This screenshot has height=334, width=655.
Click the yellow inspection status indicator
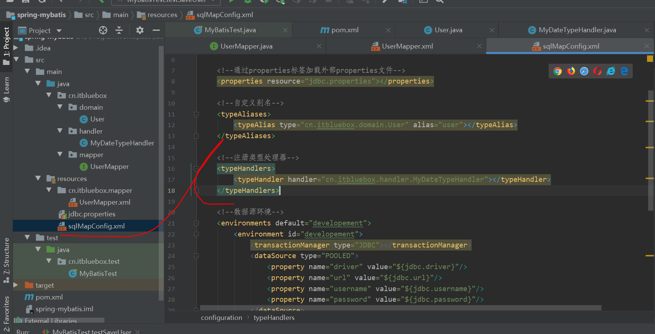(650, 58)
